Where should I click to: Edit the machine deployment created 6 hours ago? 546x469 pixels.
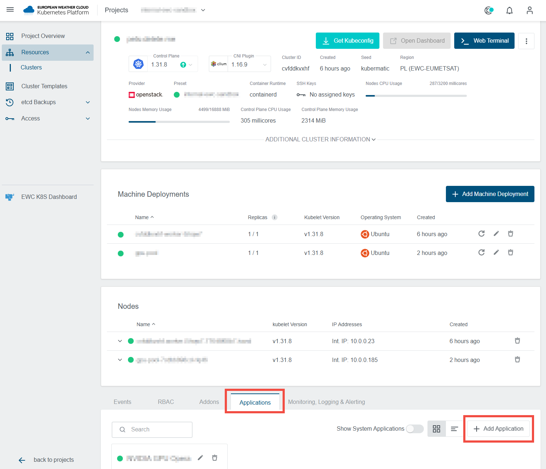point(496,234)
